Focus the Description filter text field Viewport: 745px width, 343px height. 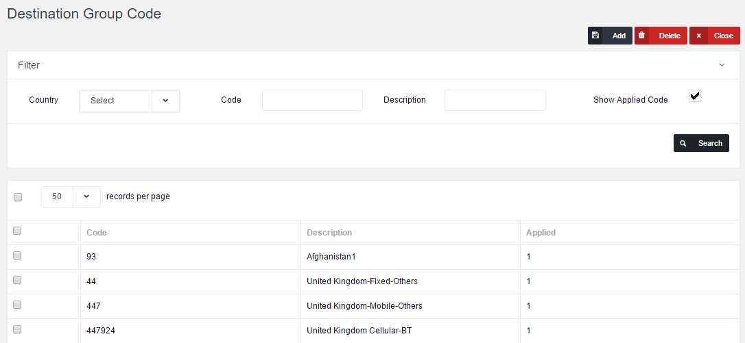pyautogui.click(x=495, y=101)
